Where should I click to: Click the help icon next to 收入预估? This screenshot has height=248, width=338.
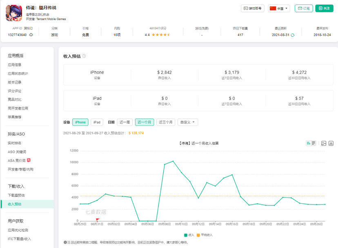[84, 56]
